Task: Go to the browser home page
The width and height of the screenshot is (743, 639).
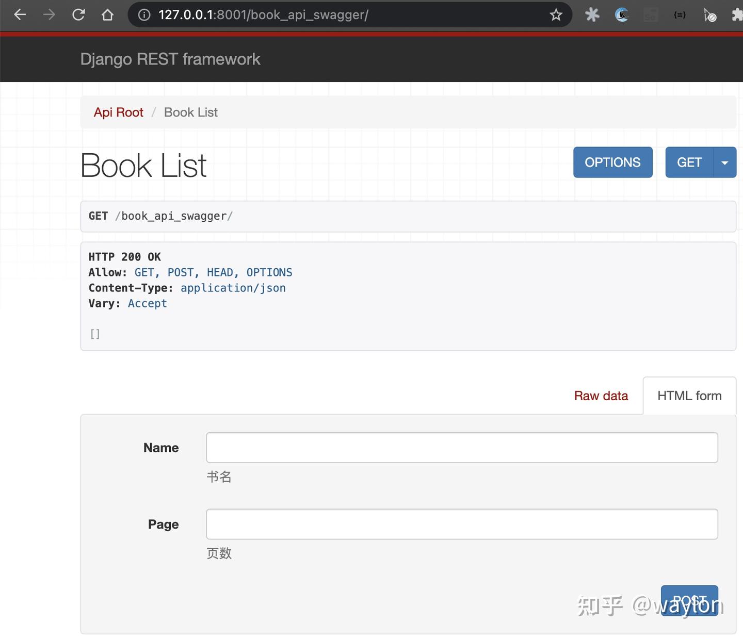Action: coord(107,15)
